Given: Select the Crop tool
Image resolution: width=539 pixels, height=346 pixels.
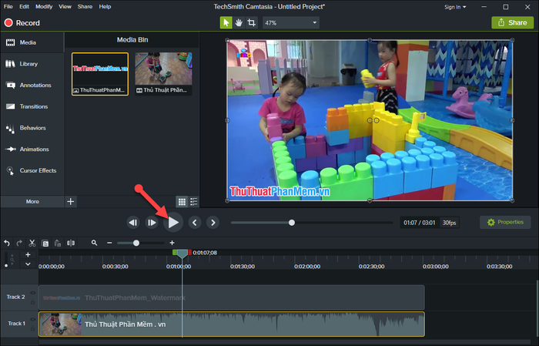Looking at the screenshot, I should [252, 22].
